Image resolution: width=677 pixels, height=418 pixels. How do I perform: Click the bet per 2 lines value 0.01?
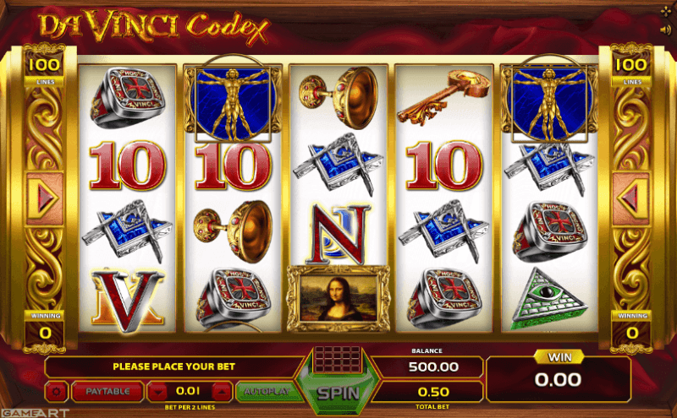(x=189, y=391)
